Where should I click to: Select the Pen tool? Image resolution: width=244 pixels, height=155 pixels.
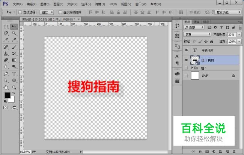[x=6, y=74]
